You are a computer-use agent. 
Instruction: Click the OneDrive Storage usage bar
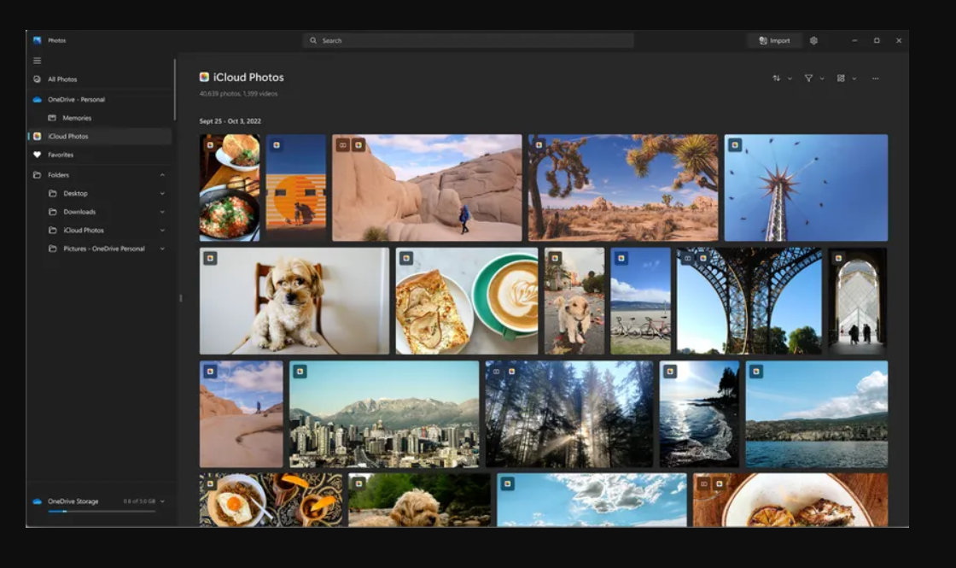point(102,511)
